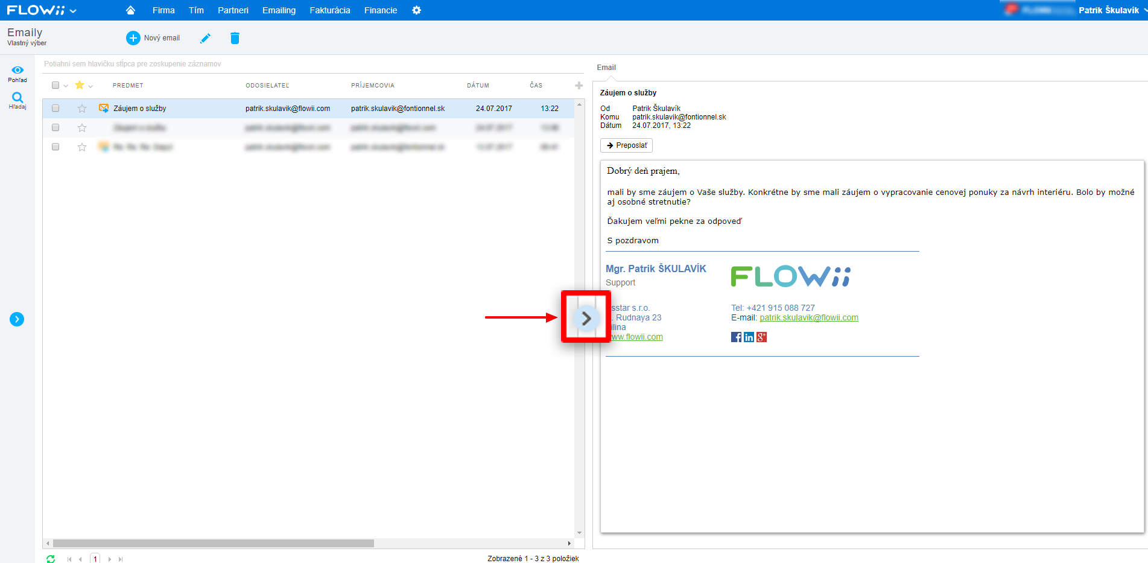Viewport: 1148px width, 563px height.
Task: Open the Fakturácia menu
Action: click(x=330, y=10)
